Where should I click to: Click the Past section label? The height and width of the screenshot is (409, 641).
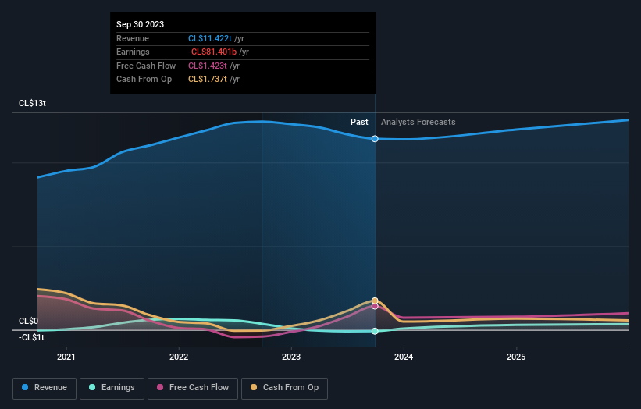point(359,122)
